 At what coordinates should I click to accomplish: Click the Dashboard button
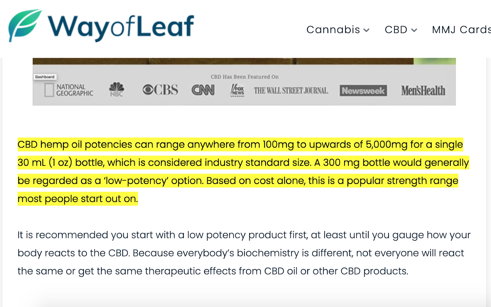45,77
